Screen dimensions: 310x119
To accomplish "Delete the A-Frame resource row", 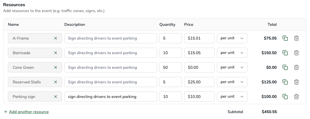I will coord(296,38).
